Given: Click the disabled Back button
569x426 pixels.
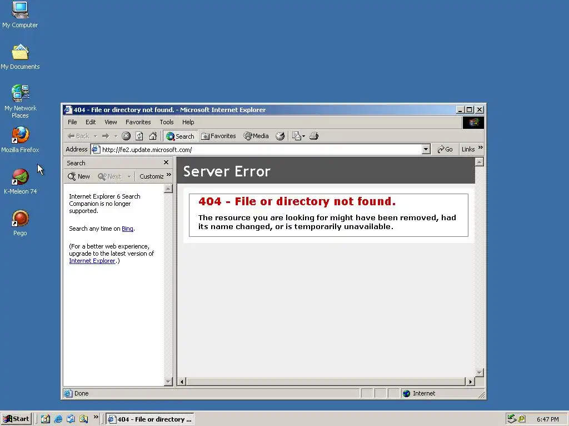Looking at the screenshot, I should (x=78, y=136).
